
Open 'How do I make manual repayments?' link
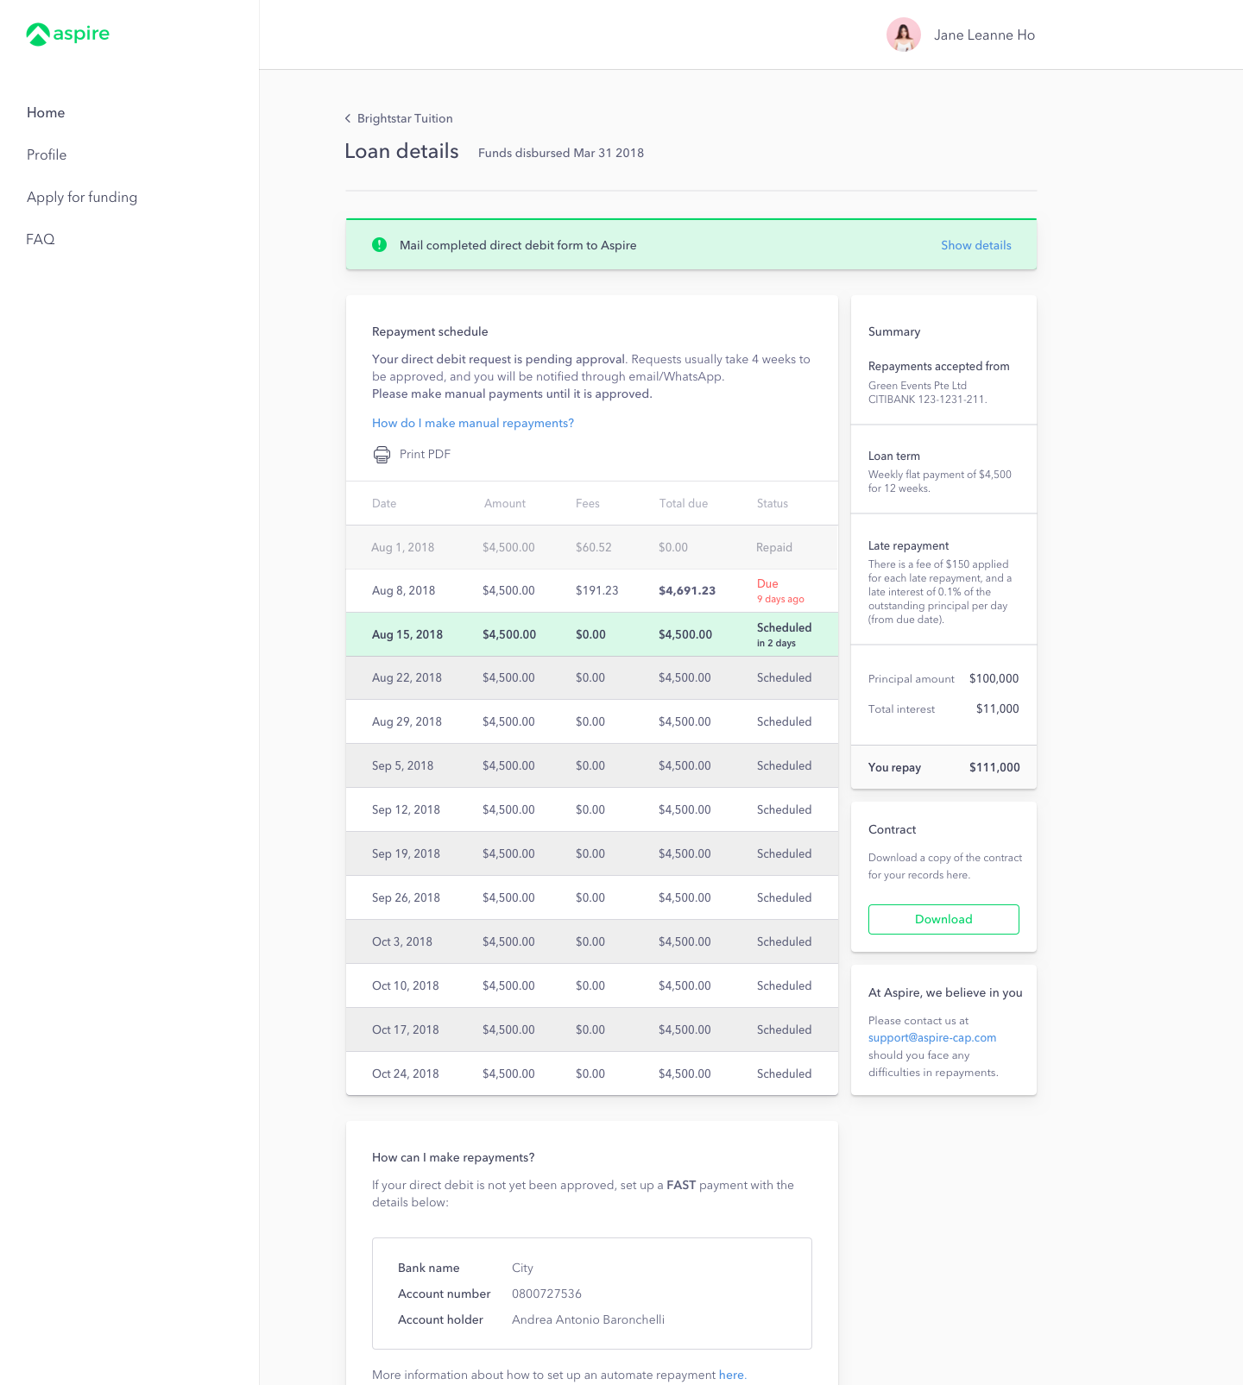click(473, 423)
